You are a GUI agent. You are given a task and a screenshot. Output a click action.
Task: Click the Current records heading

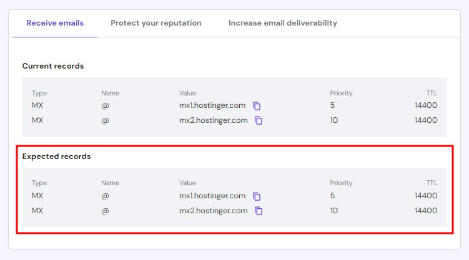[53, 66]
